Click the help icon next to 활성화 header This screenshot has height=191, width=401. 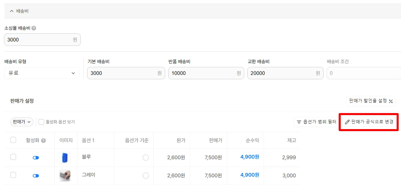point(44,140)
